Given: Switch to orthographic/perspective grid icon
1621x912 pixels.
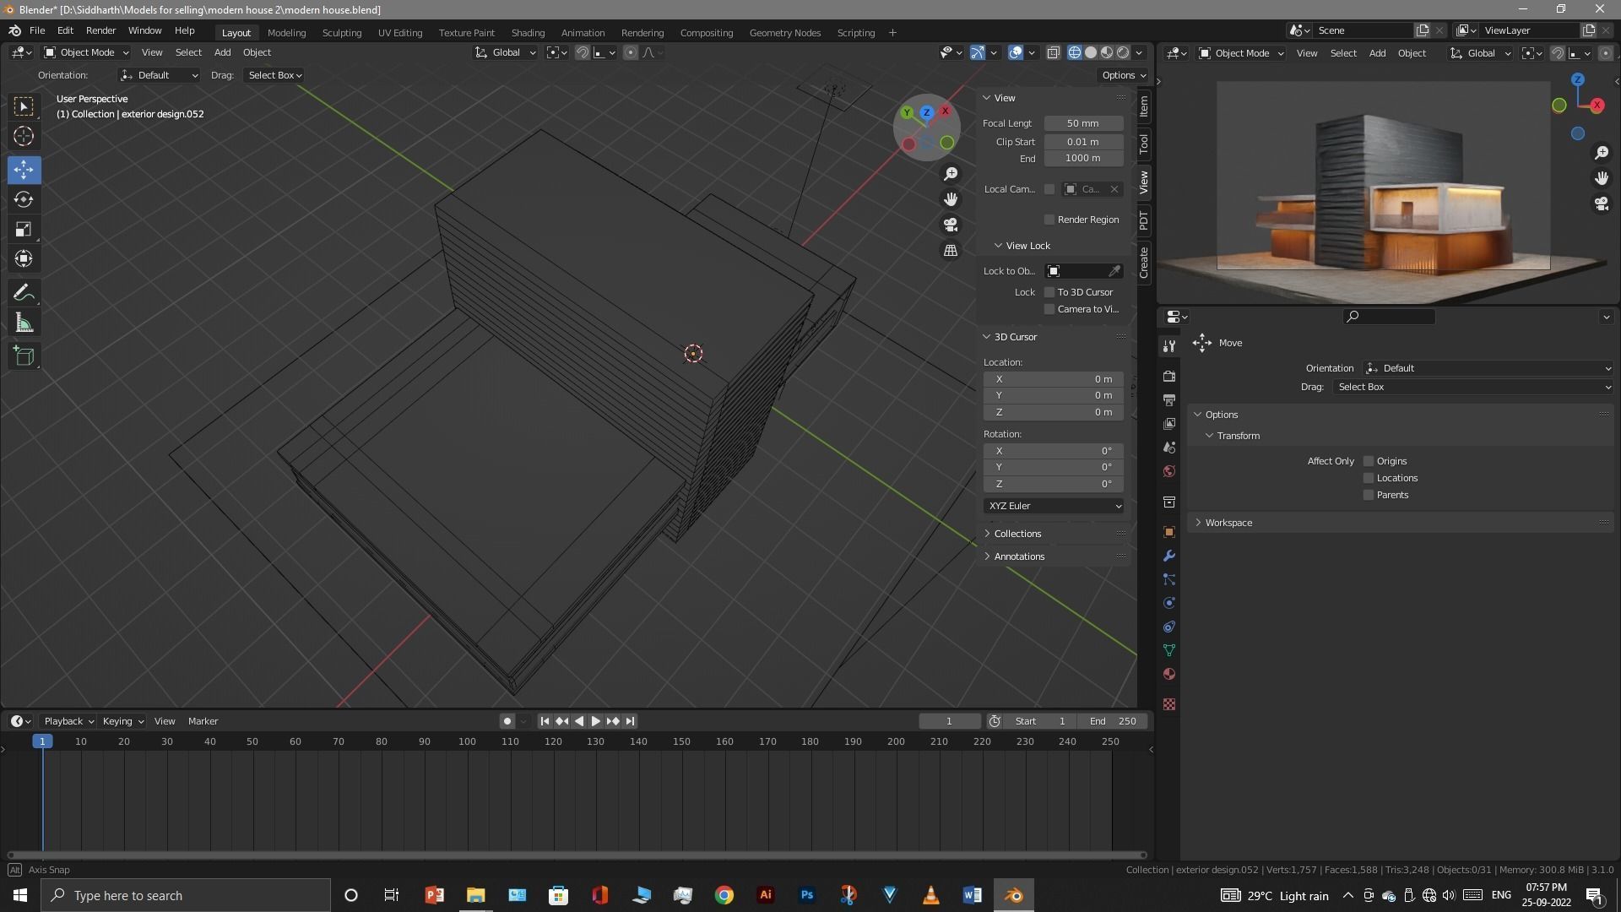Looking at the screenshot, I should (951, 251).
